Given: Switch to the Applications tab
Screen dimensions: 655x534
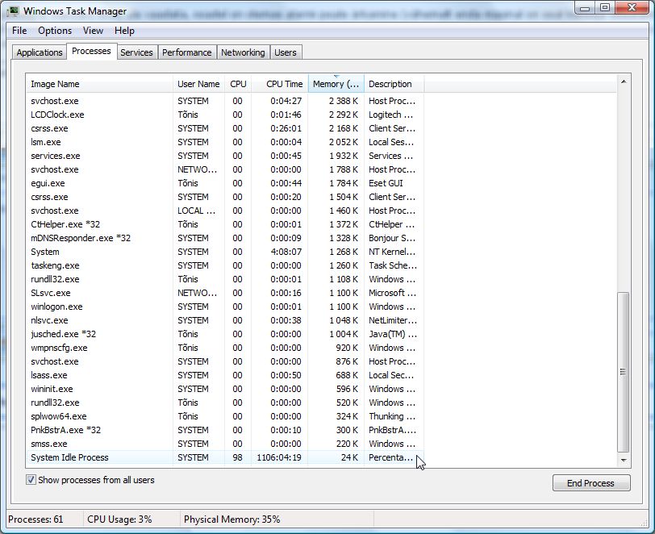Looking at the screenshot, I should coord(40,52).
